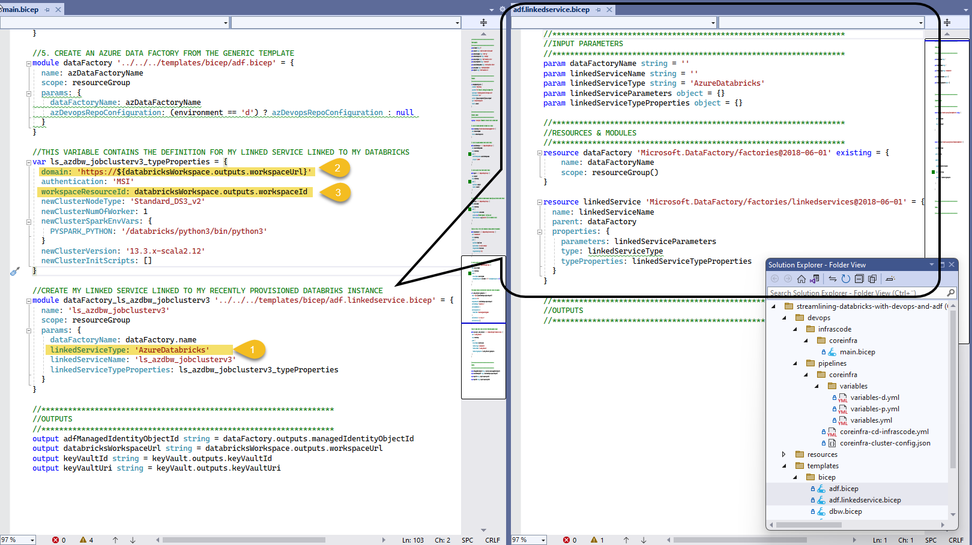Select dbw.bicep in Solution Explorer

coord(845,511)
